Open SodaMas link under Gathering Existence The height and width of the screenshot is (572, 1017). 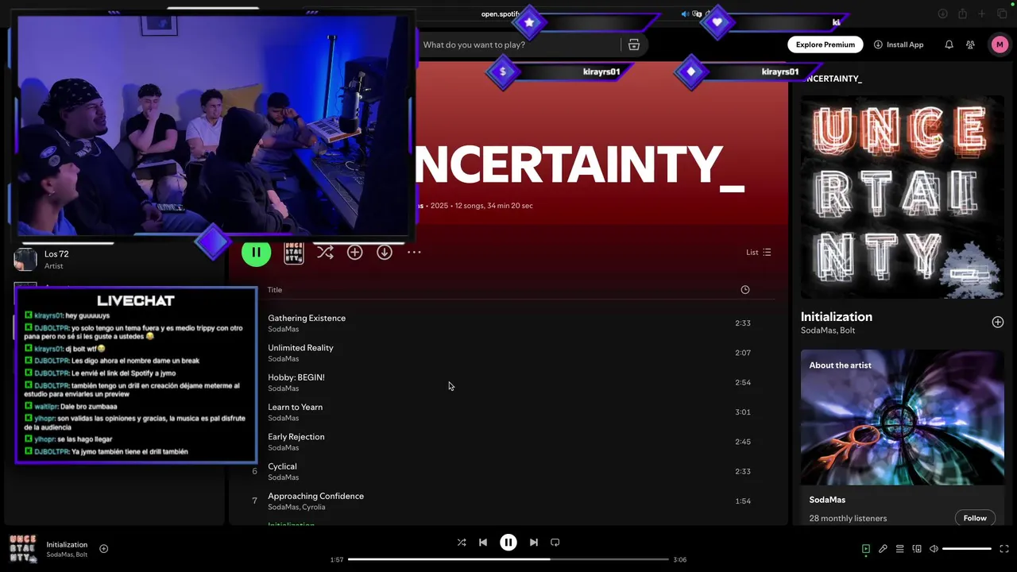pos(283,329)
